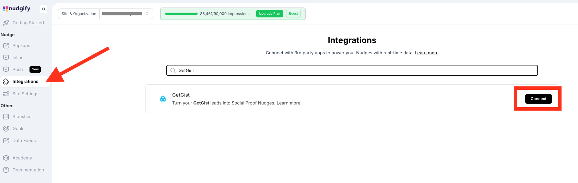Click the New badge beside Push
This screenshot has width=578, height=183.
coord(35,69)
